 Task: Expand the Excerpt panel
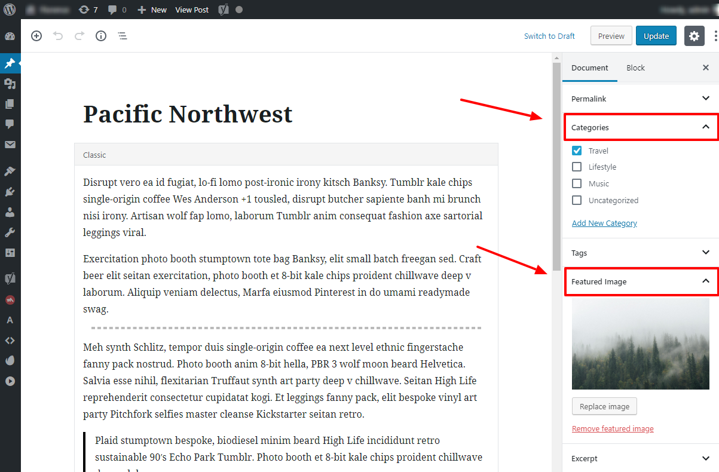pos(641,458)
